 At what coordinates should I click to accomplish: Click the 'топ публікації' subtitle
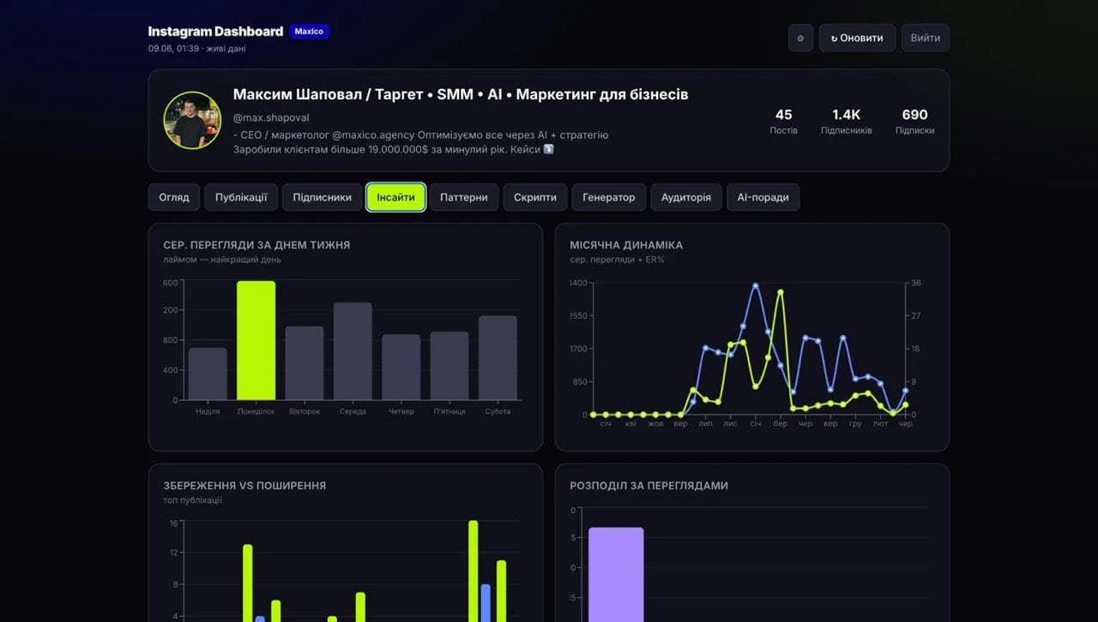coord(192,500)
